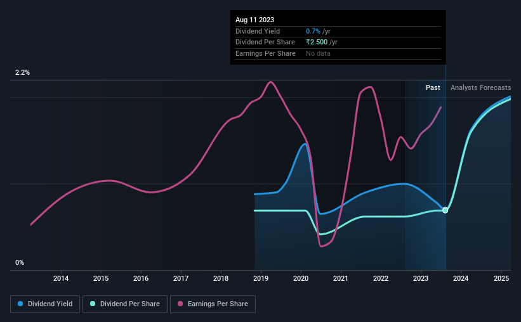This screenshot has width=521, height=322.
Task: Toggle the Dividend Per Share legend series
Action: pyautogui.click(x=125, y=304)
